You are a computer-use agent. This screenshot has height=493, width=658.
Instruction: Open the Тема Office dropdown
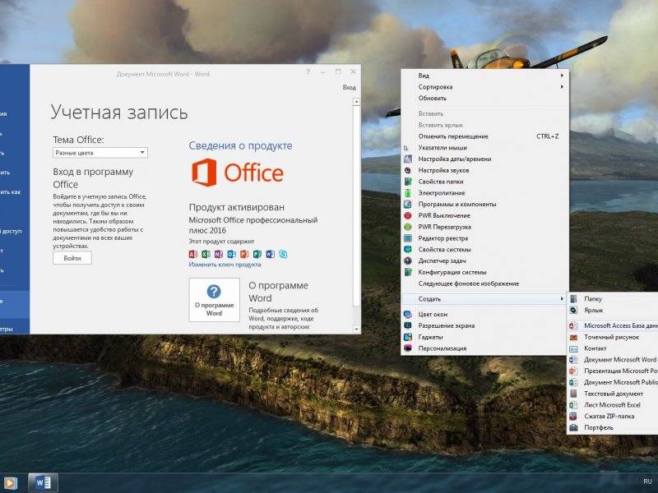100,153
